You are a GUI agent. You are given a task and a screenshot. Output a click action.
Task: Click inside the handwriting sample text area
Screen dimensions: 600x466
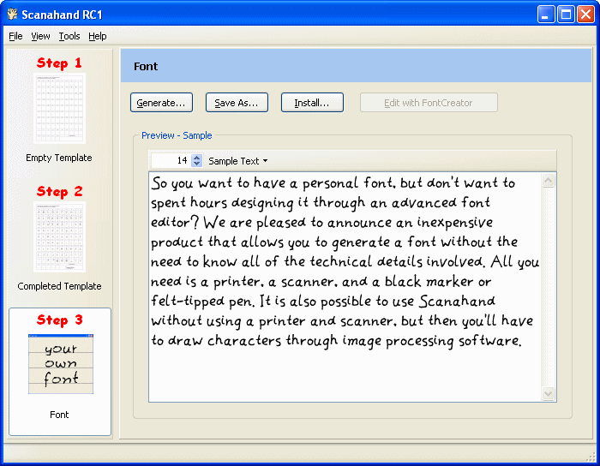(x=343, y=368)
